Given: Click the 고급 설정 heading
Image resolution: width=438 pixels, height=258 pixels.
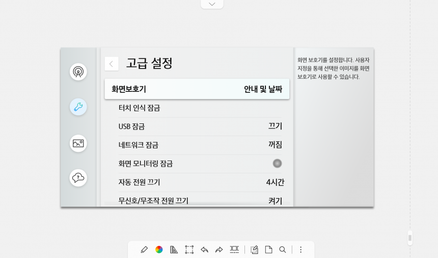Looking at the screenshot, I should [x=149, y=63].
